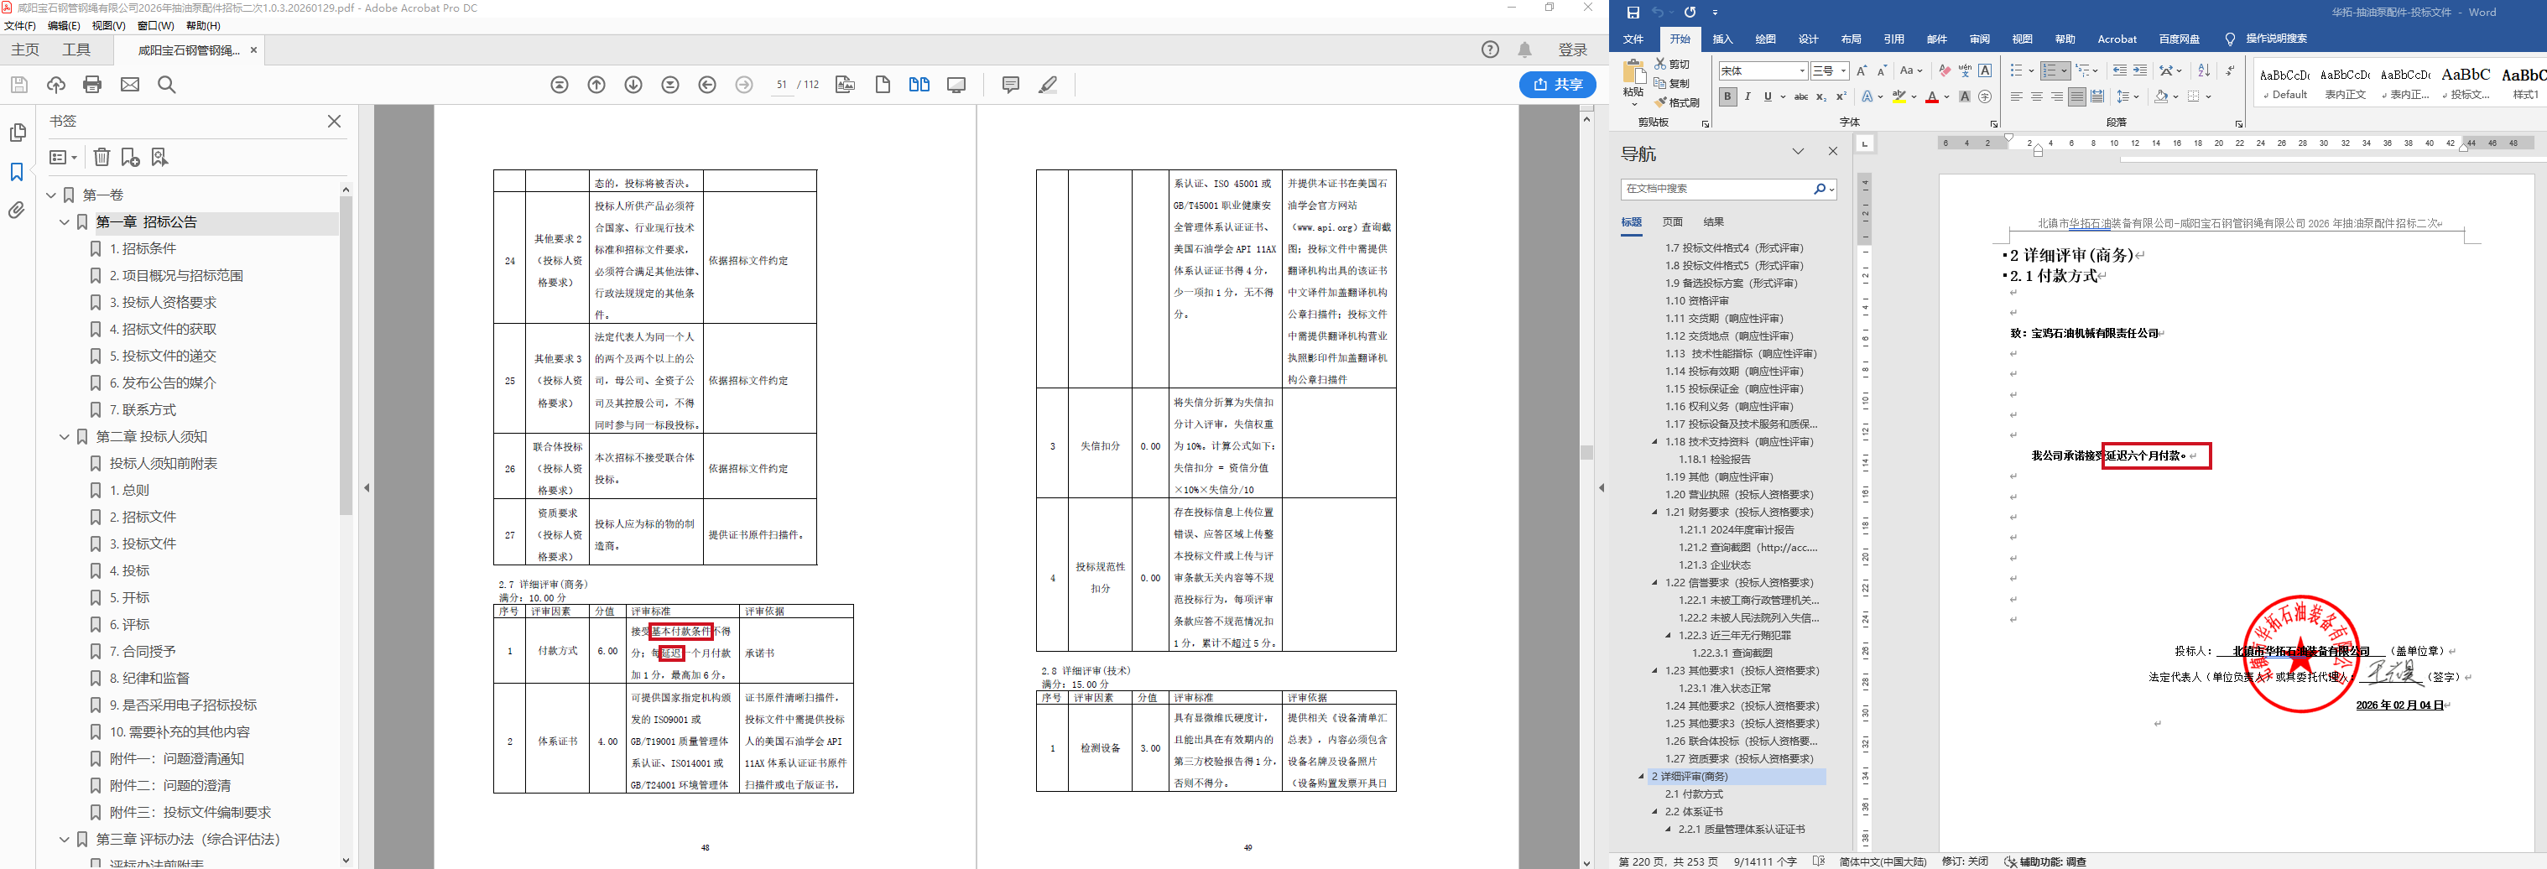This screenshot has width=2547, height=869.
Task: Click find current bookmark icon
Action: pyautogui.click(x=159, y=157)
